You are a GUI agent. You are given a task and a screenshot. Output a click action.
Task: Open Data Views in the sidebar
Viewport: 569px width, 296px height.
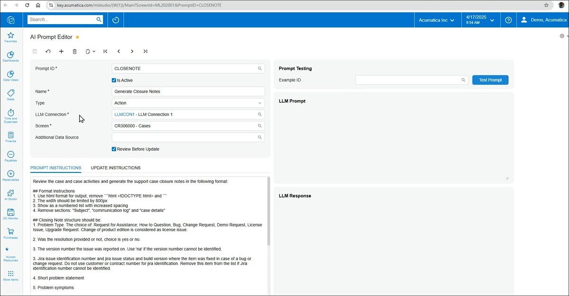[x=10, y=76]
